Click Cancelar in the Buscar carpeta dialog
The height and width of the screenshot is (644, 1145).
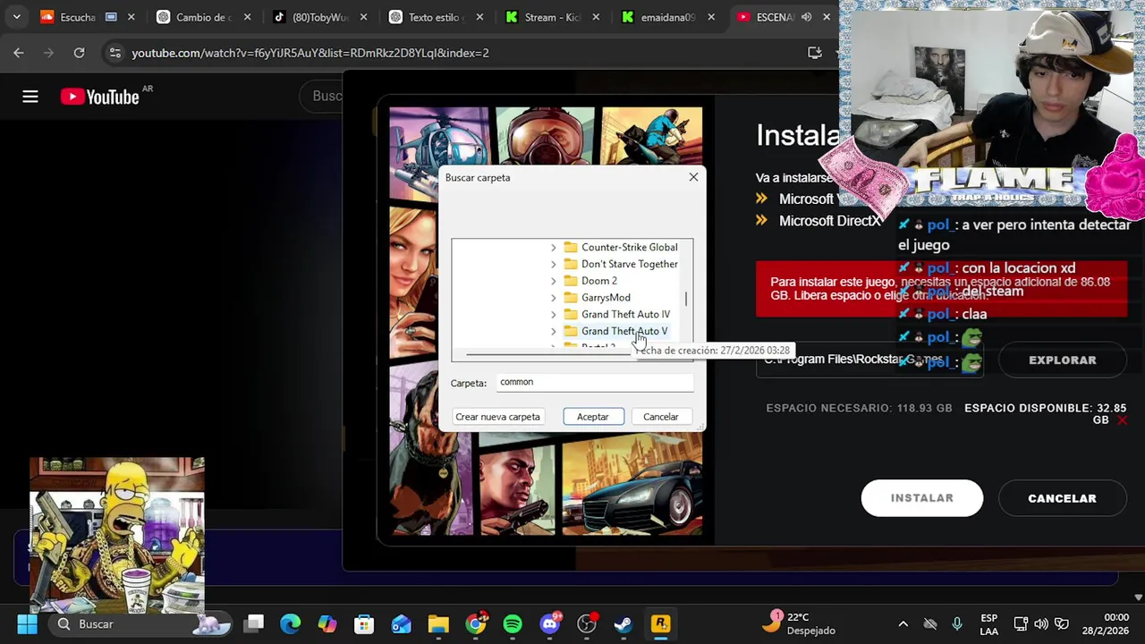(661, 417)
